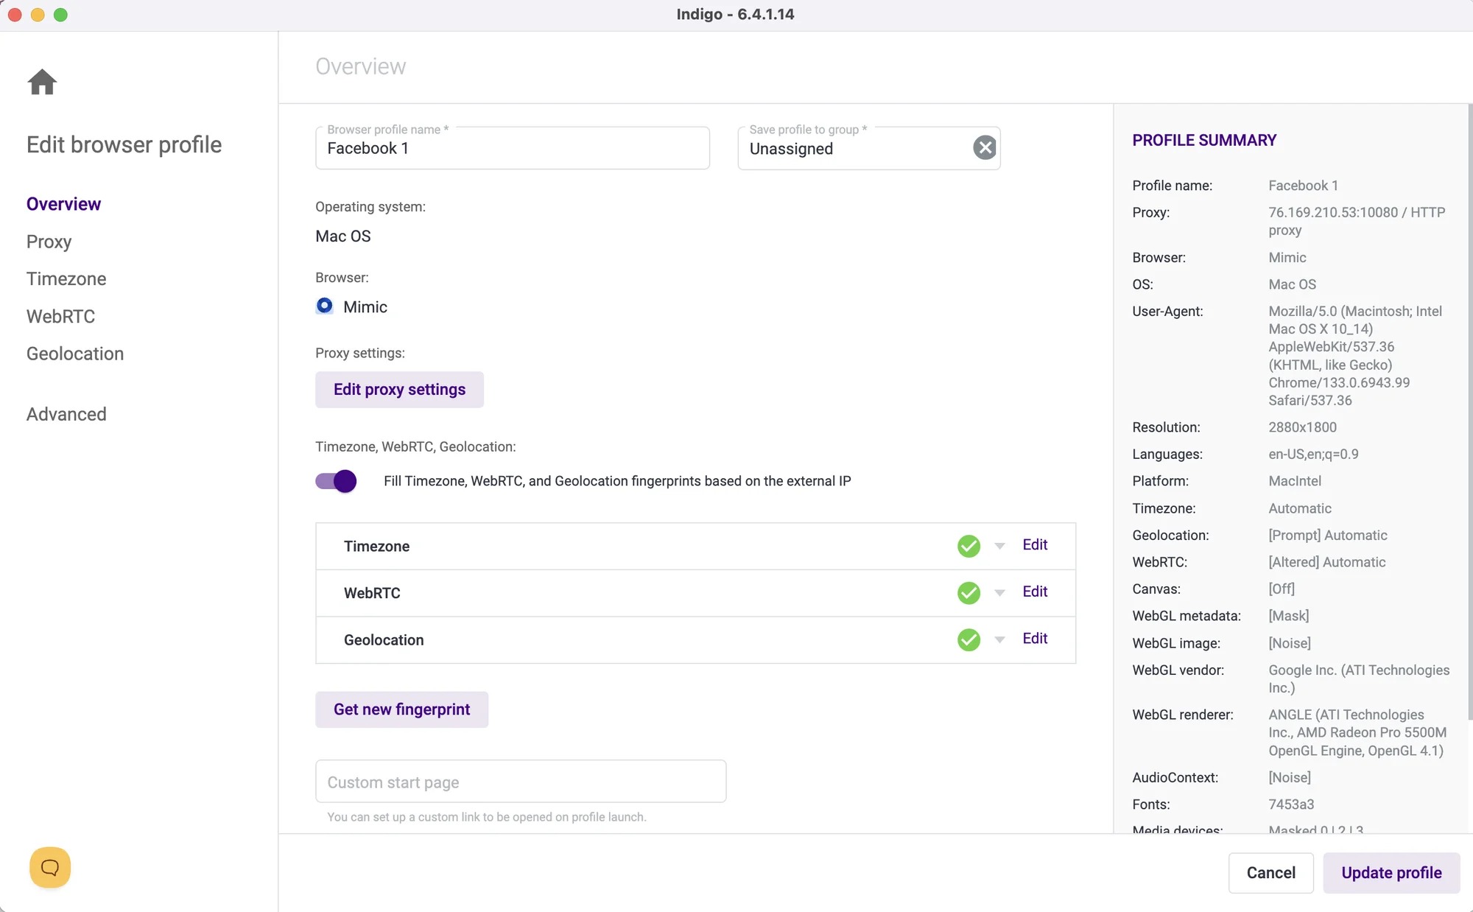The width and height of the screenshot is (1473, 912).
Task: Click the Mac OS operating system text
Action: tap(343, 236)
